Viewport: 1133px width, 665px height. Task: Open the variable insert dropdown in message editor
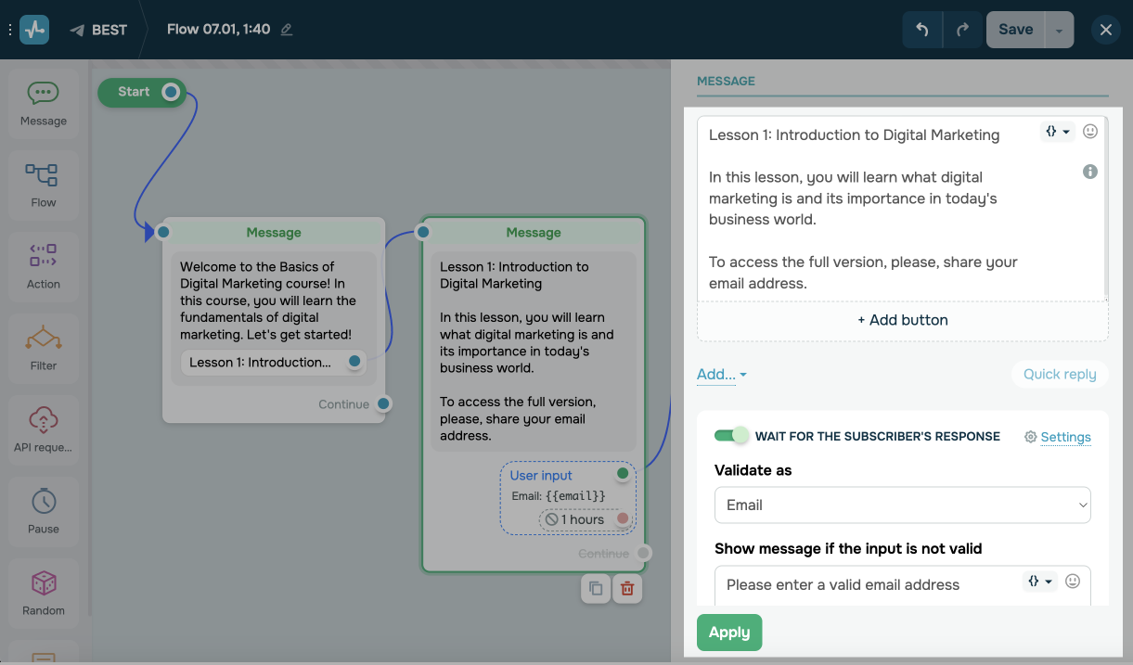(x=1057, y=131)
